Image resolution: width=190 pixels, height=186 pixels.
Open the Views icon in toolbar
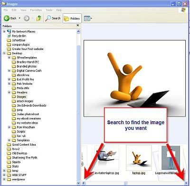[x=87, y=19]
